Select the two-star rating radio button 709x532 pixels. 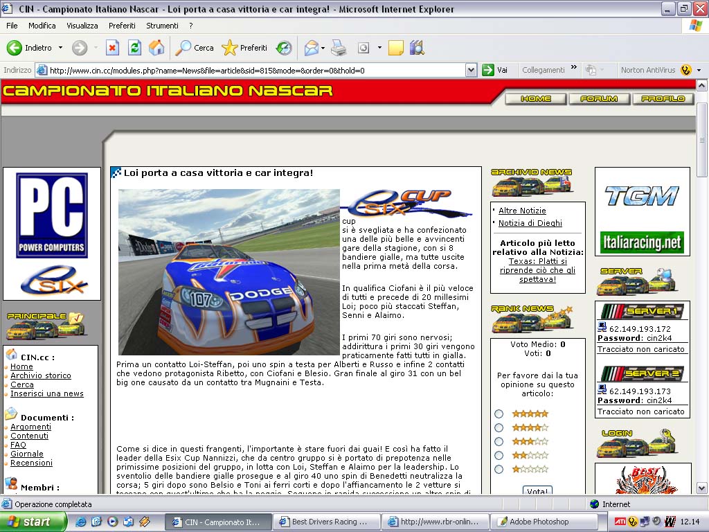(x=499, y=455)
